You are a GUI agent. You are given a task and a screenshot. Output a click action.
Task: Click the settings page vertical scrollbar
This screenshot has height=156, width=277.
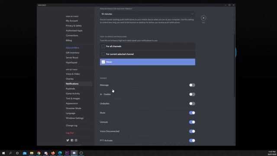pos(235,65)
